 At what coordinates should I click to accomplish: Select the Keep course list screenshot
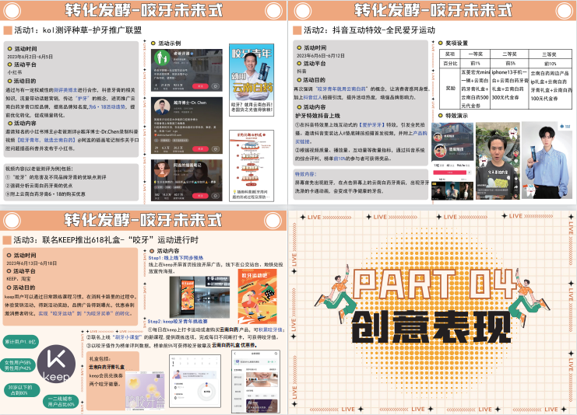point(255,382)
